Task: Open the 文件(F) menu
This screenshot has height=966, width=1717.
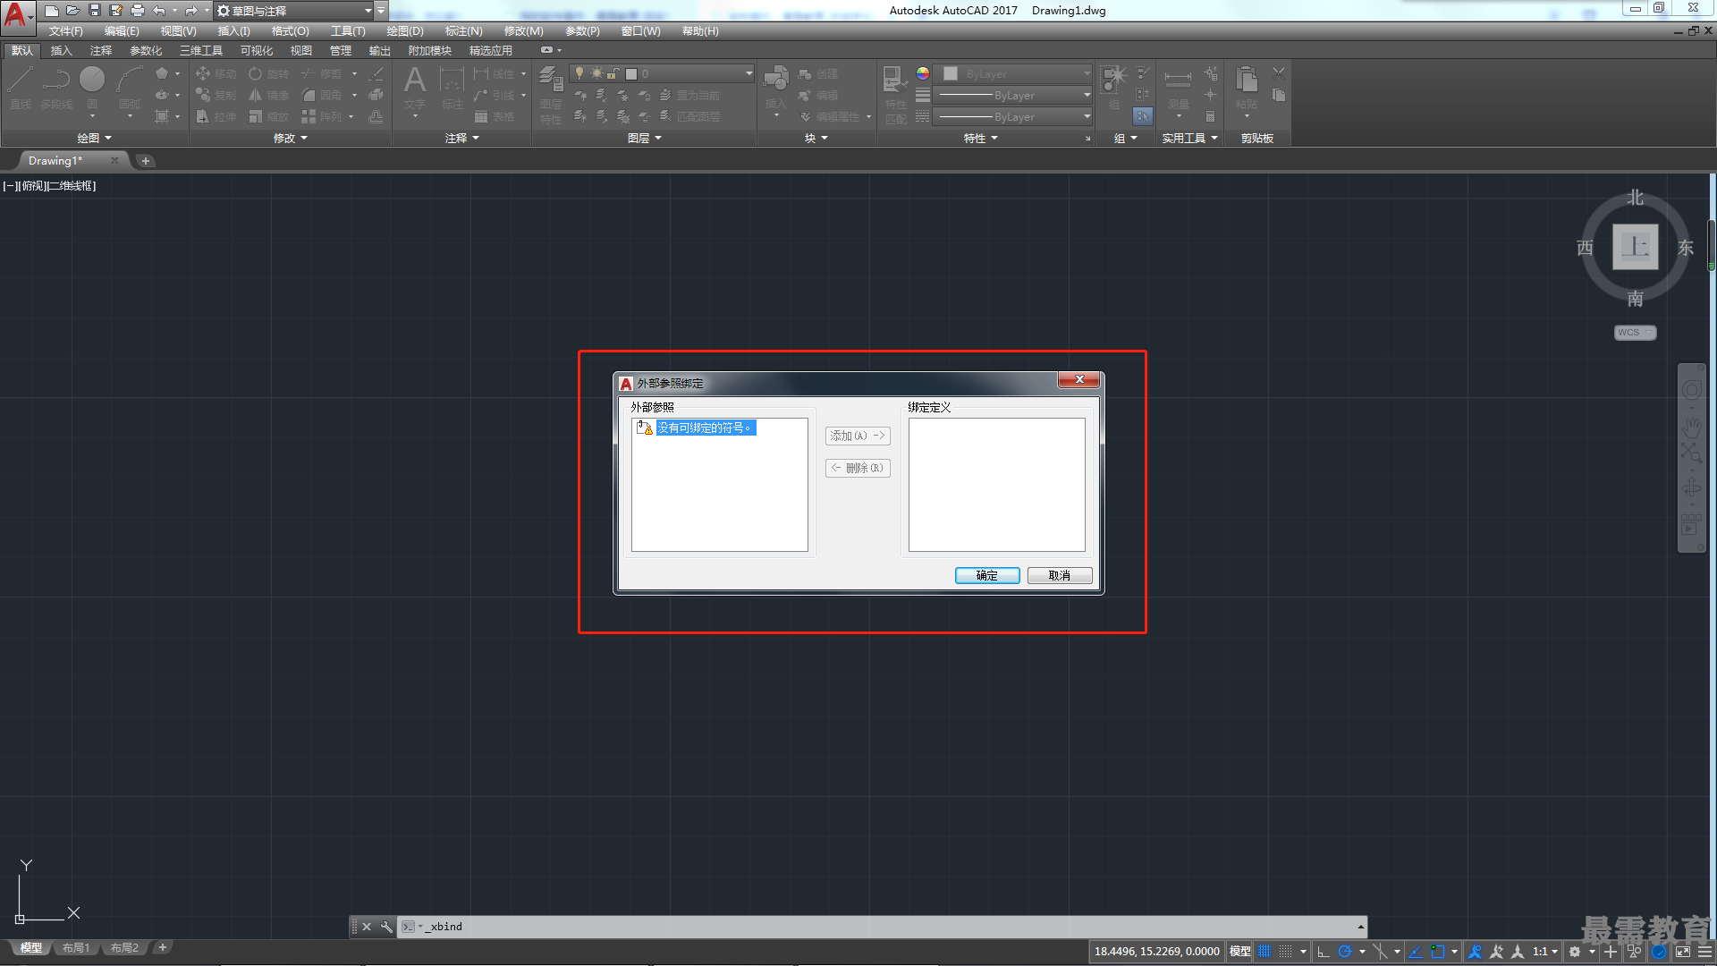Action: 65,31
